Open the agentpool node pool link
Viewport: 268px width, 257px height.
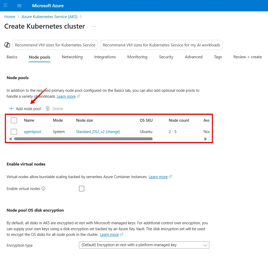pos(32,131)
